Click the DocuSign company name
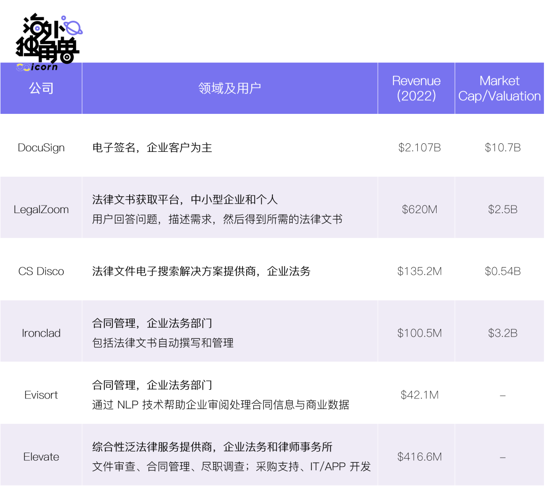Image resolution: width=547 pixels, height=486 pixels. [x=41, y=148]
